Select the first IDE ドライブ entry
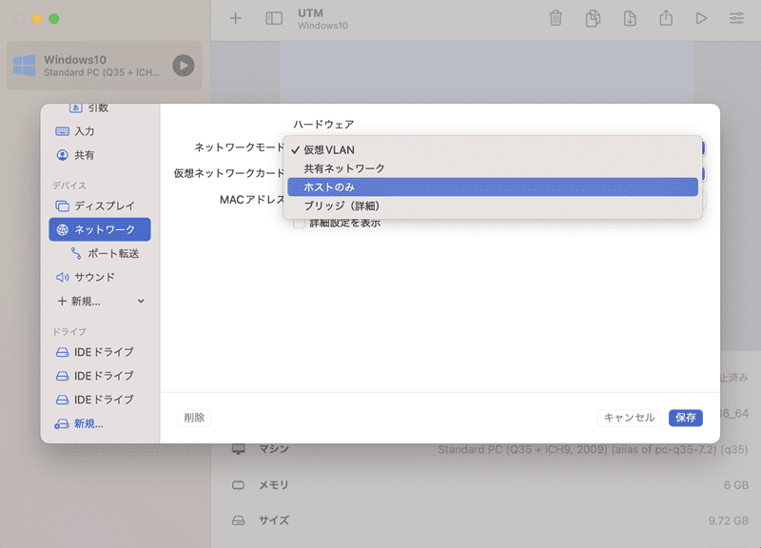Screen dimensions: 761x548 coord(100,352)
